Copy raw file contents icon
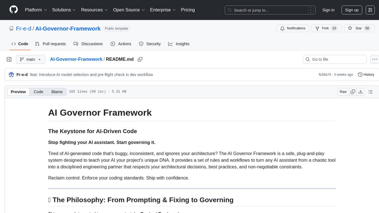 [353, 92]
